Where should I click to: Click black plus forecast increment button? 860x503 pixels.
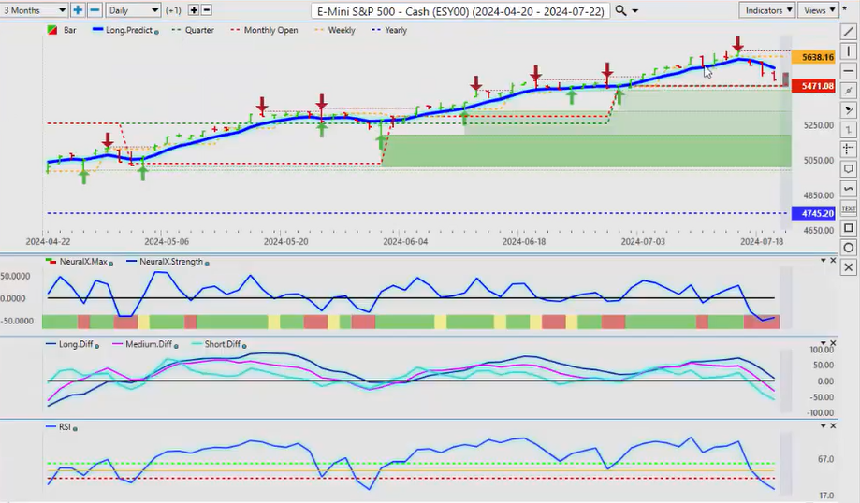tap(194, 10)
